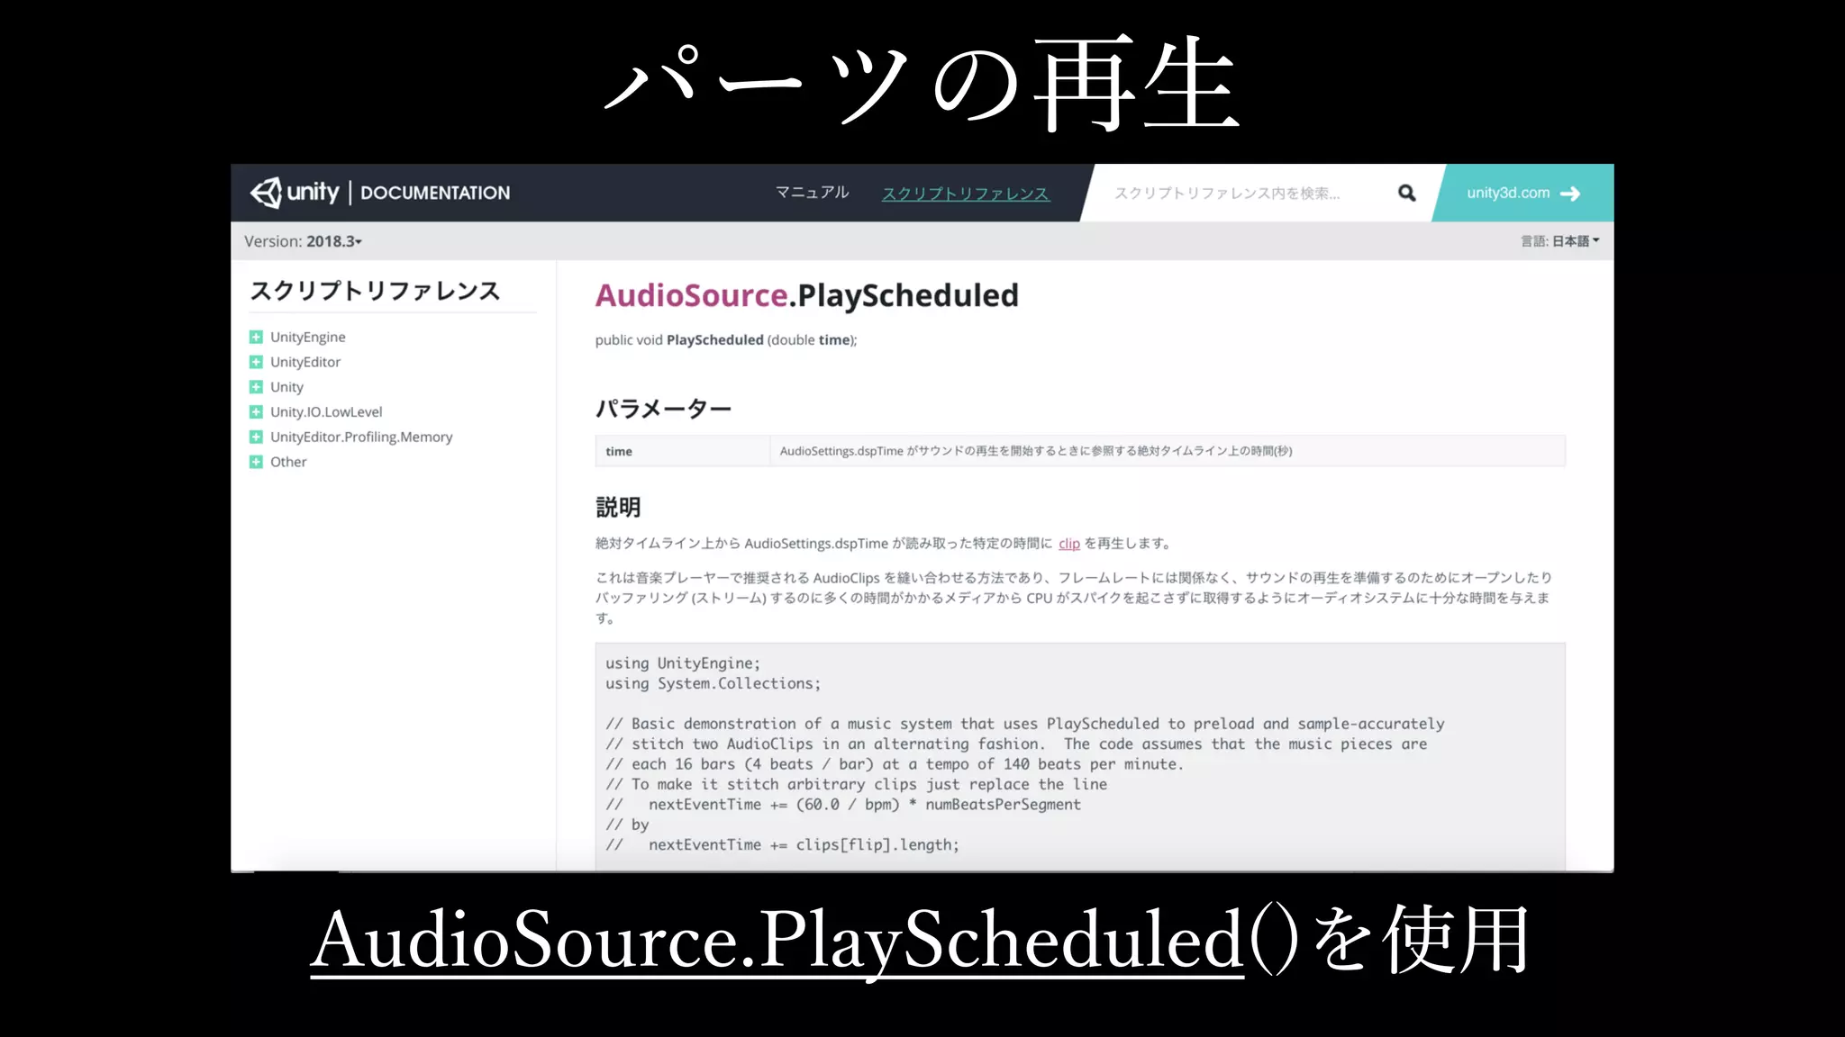Image resolution: width=1845 pixels, height=1037 pixels.
Task: Click the unity3d.com button
Action: click(1508, 193)
